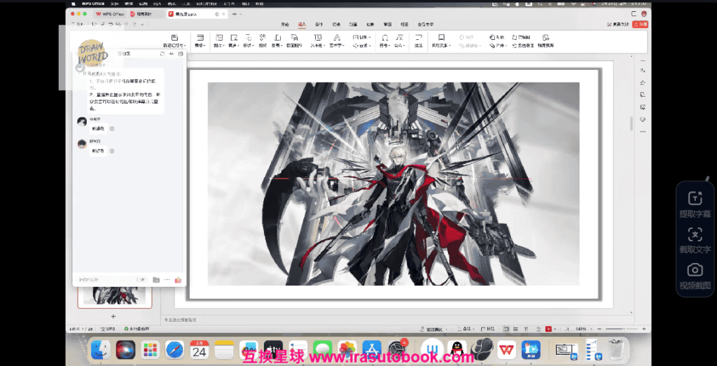The image size is (717, 366).
Task: Switch to the Home ribbon tab
Action: click(x=285, y=24)
